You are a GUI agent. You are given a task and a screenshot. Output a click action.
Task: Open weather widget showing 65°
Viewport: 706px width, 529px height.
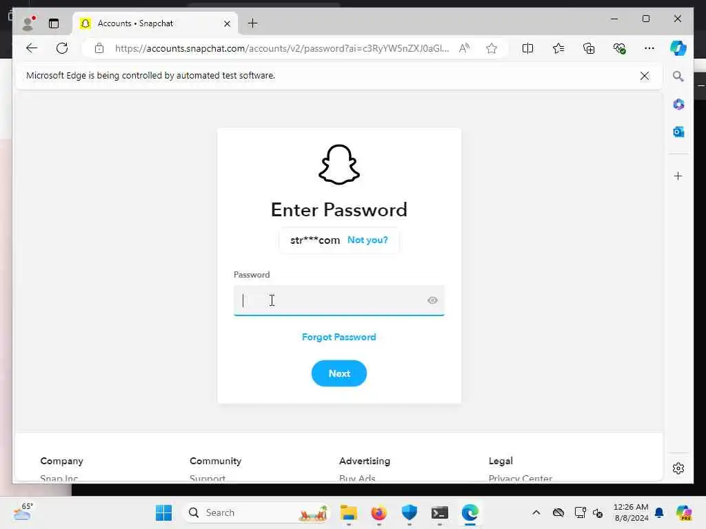tap(23, 512)
